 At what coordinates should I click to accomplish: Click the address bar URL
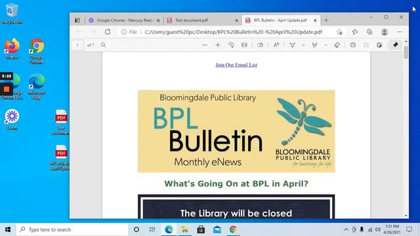point(234,32)
